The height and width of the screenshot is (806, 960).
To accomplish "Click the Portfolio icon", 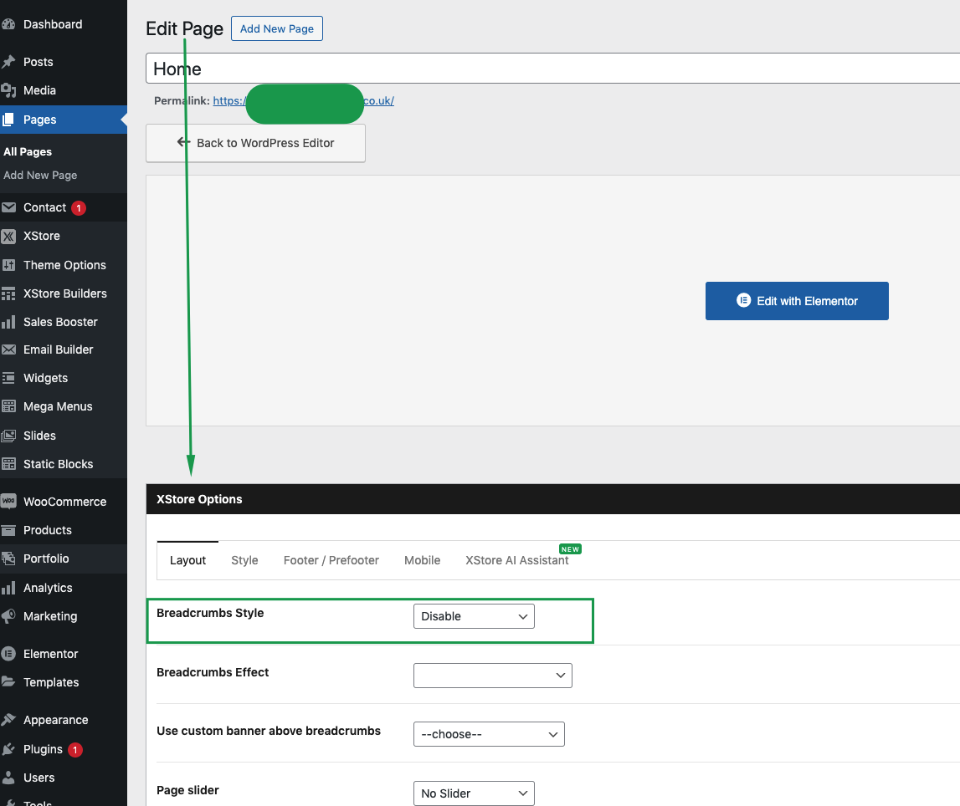I will [8, 559].
